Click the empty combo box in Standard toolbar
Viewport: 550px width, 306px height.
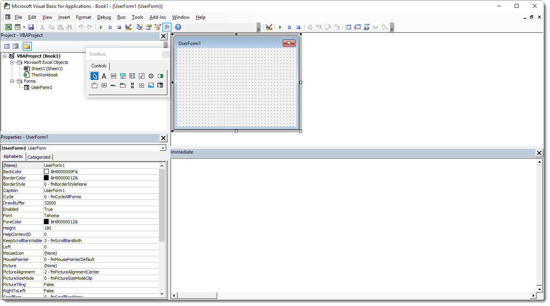coord(220,27)
